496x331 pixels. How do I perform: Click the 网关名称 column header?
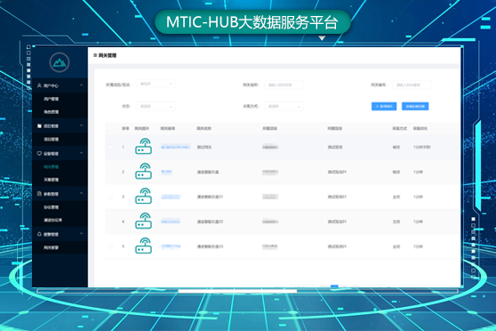pos(204,128)
